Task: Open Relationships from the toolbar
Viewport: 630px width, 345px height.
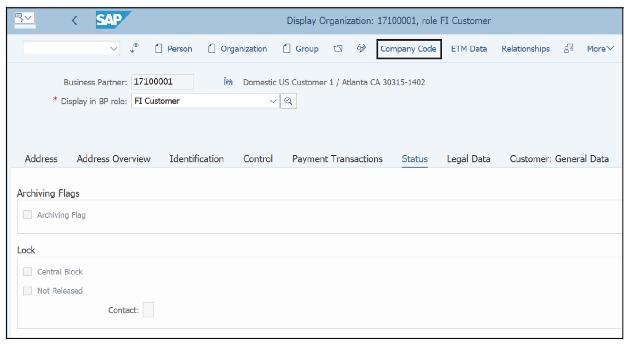Action: 525,49
